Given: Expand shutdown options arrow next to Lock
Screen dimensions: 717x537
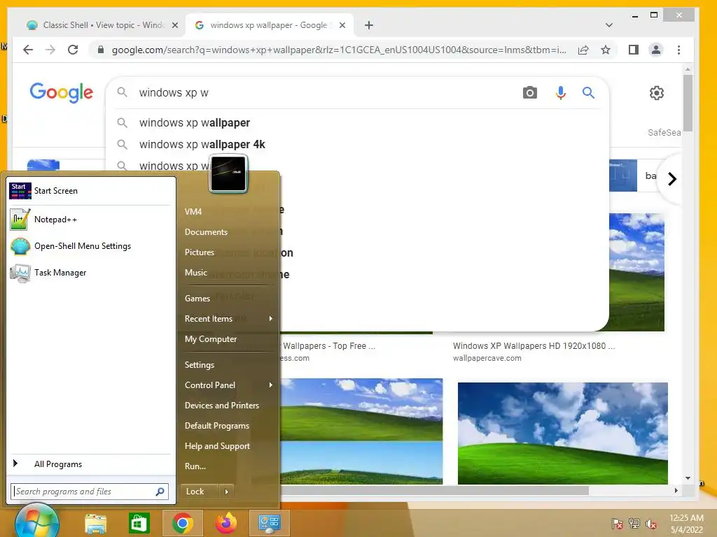Looking at the screenshot, I should 226,492.
